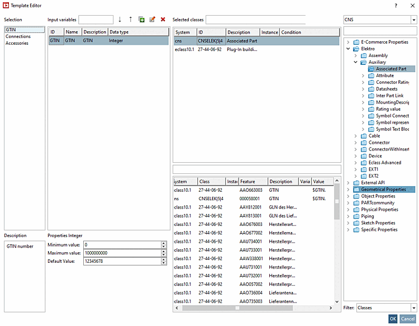The height and width of the screenshot is (326, 419).
Task: Expand the E-Commerce Properties node
Action: 349,42
